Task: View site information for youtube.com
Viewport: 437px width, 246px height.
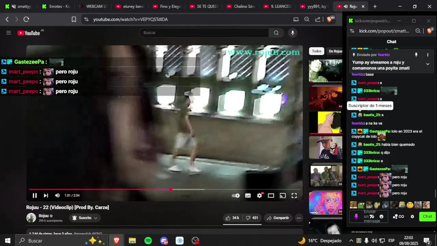Action: pos(86,19)
